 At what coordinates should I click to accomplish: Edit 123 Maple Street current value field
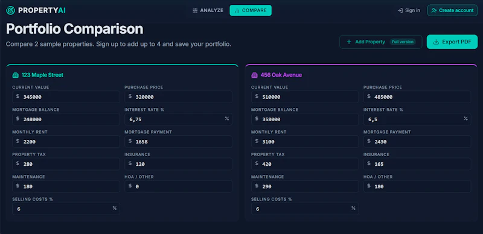(66, 96)
